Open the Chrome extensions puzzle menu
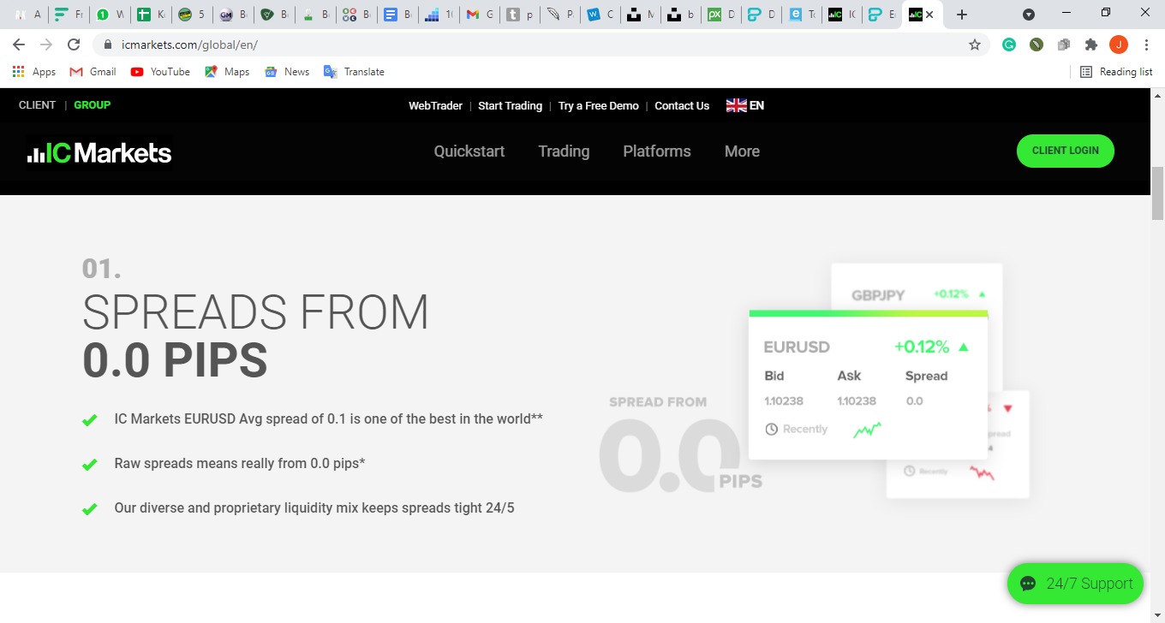Image resolution: width=1165 pixels, height=623 pixels. click(x=1090, y=44)
